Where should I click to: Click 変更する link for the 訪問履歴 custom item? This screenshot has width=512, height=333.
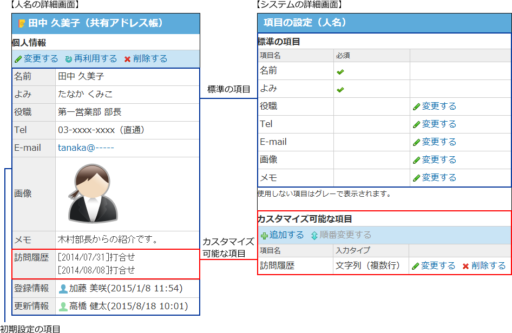pyautogui.click(x=438, y=266)
